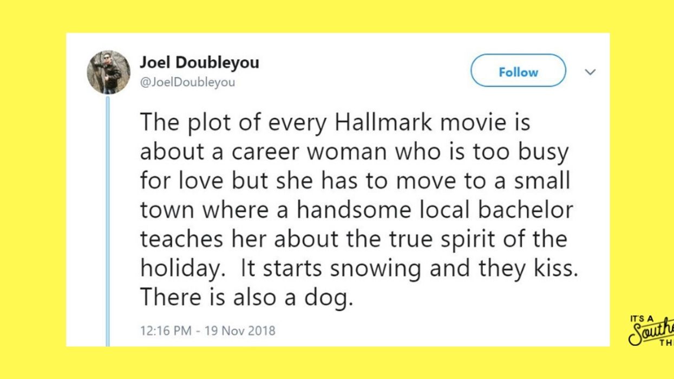Click Joel Doubleyou's profile avatar

click(108, 73)
